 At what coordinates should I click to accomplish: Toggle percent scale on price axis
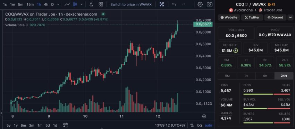[x=192, y=125]
